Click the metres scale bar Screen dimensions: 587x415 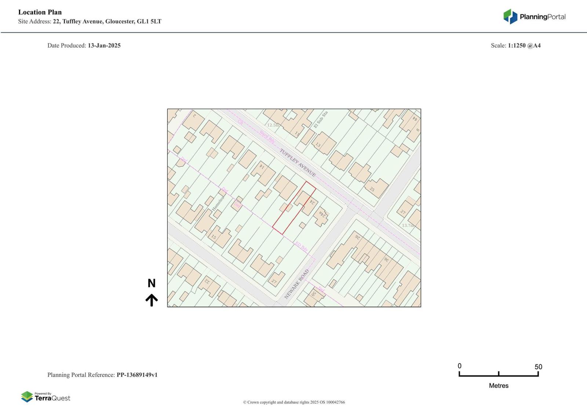(499, 374)
